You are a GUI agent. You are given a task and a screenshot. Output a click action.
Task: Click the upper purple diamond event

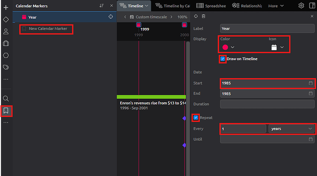tap(184, 119)
